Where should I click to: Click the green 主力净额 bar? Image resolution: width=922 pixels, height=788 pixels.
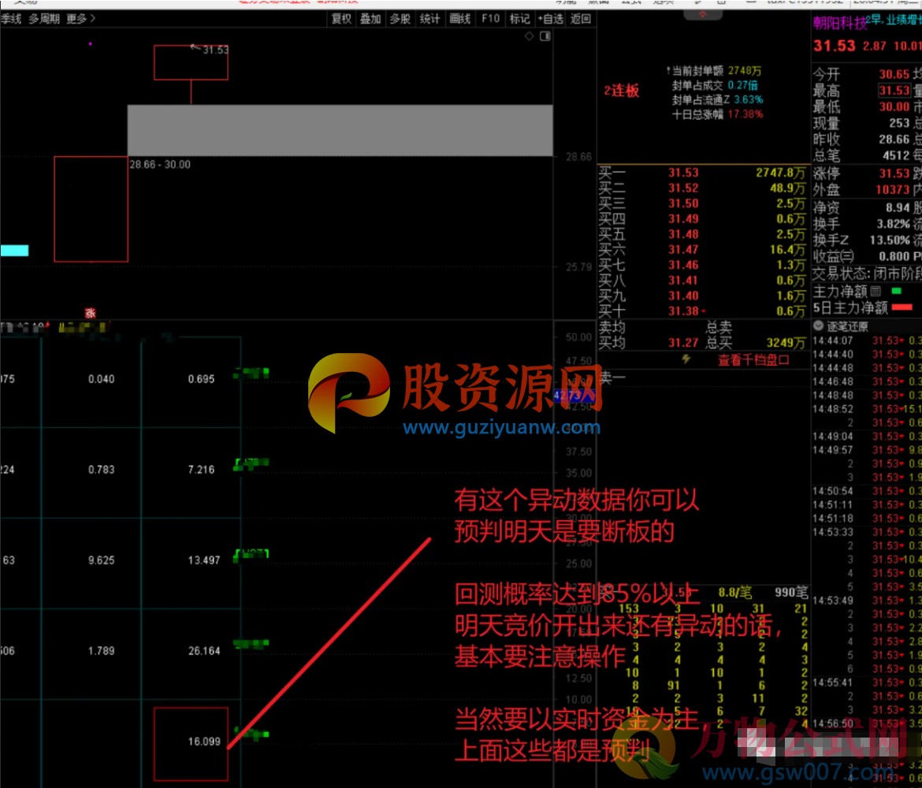point(897,291)
